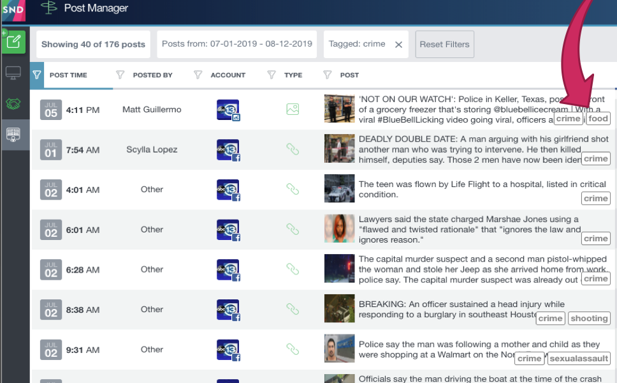
Task: Sort by TYPE column
Action: (293, 75)
